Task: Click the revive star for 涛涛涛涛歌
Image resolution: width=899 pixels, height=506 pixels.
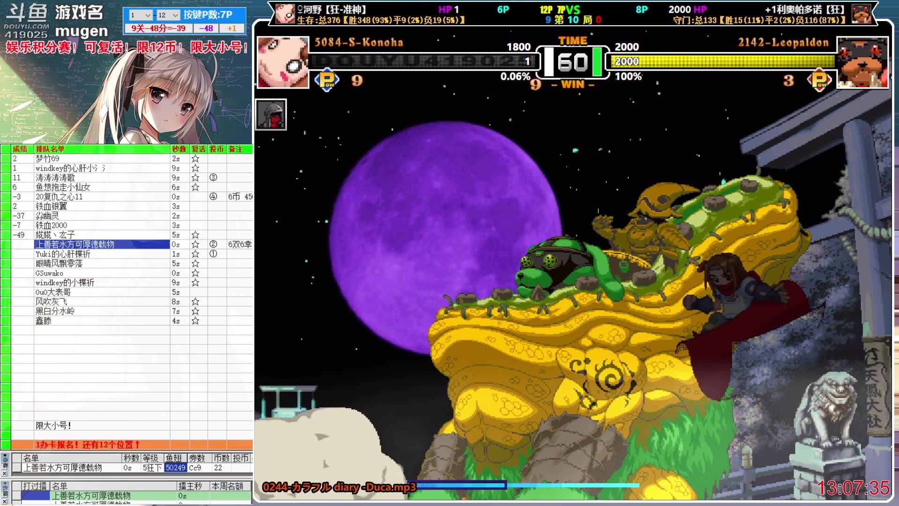Action: [195, 178]
